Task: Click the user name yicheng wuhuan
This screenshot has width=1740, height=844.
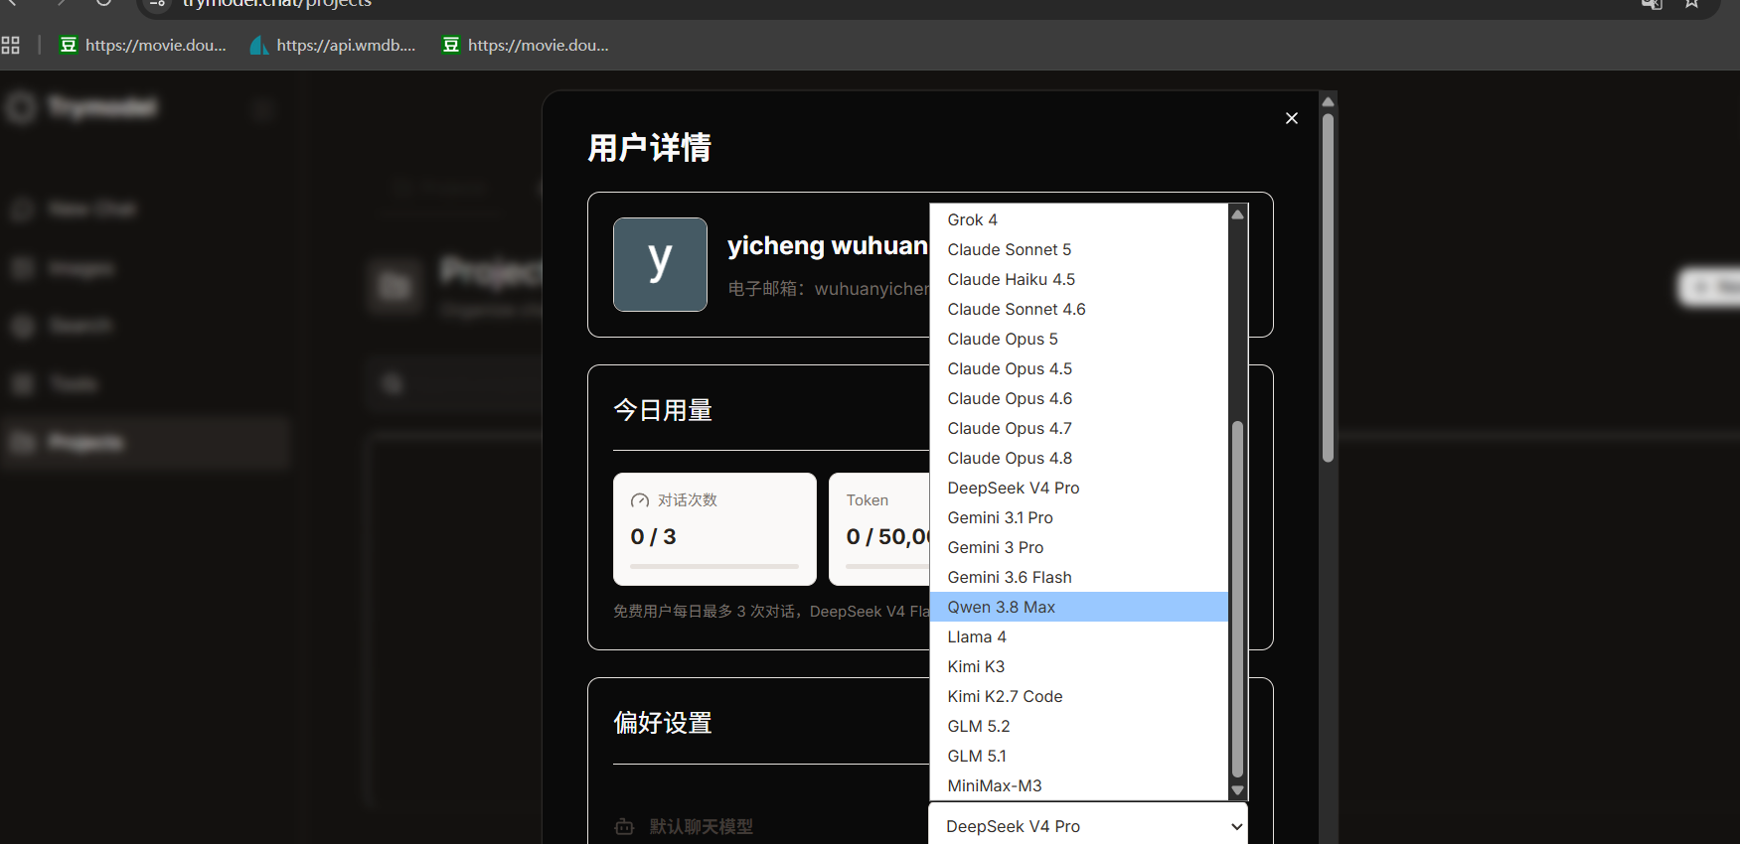Action: click(828, 245)
